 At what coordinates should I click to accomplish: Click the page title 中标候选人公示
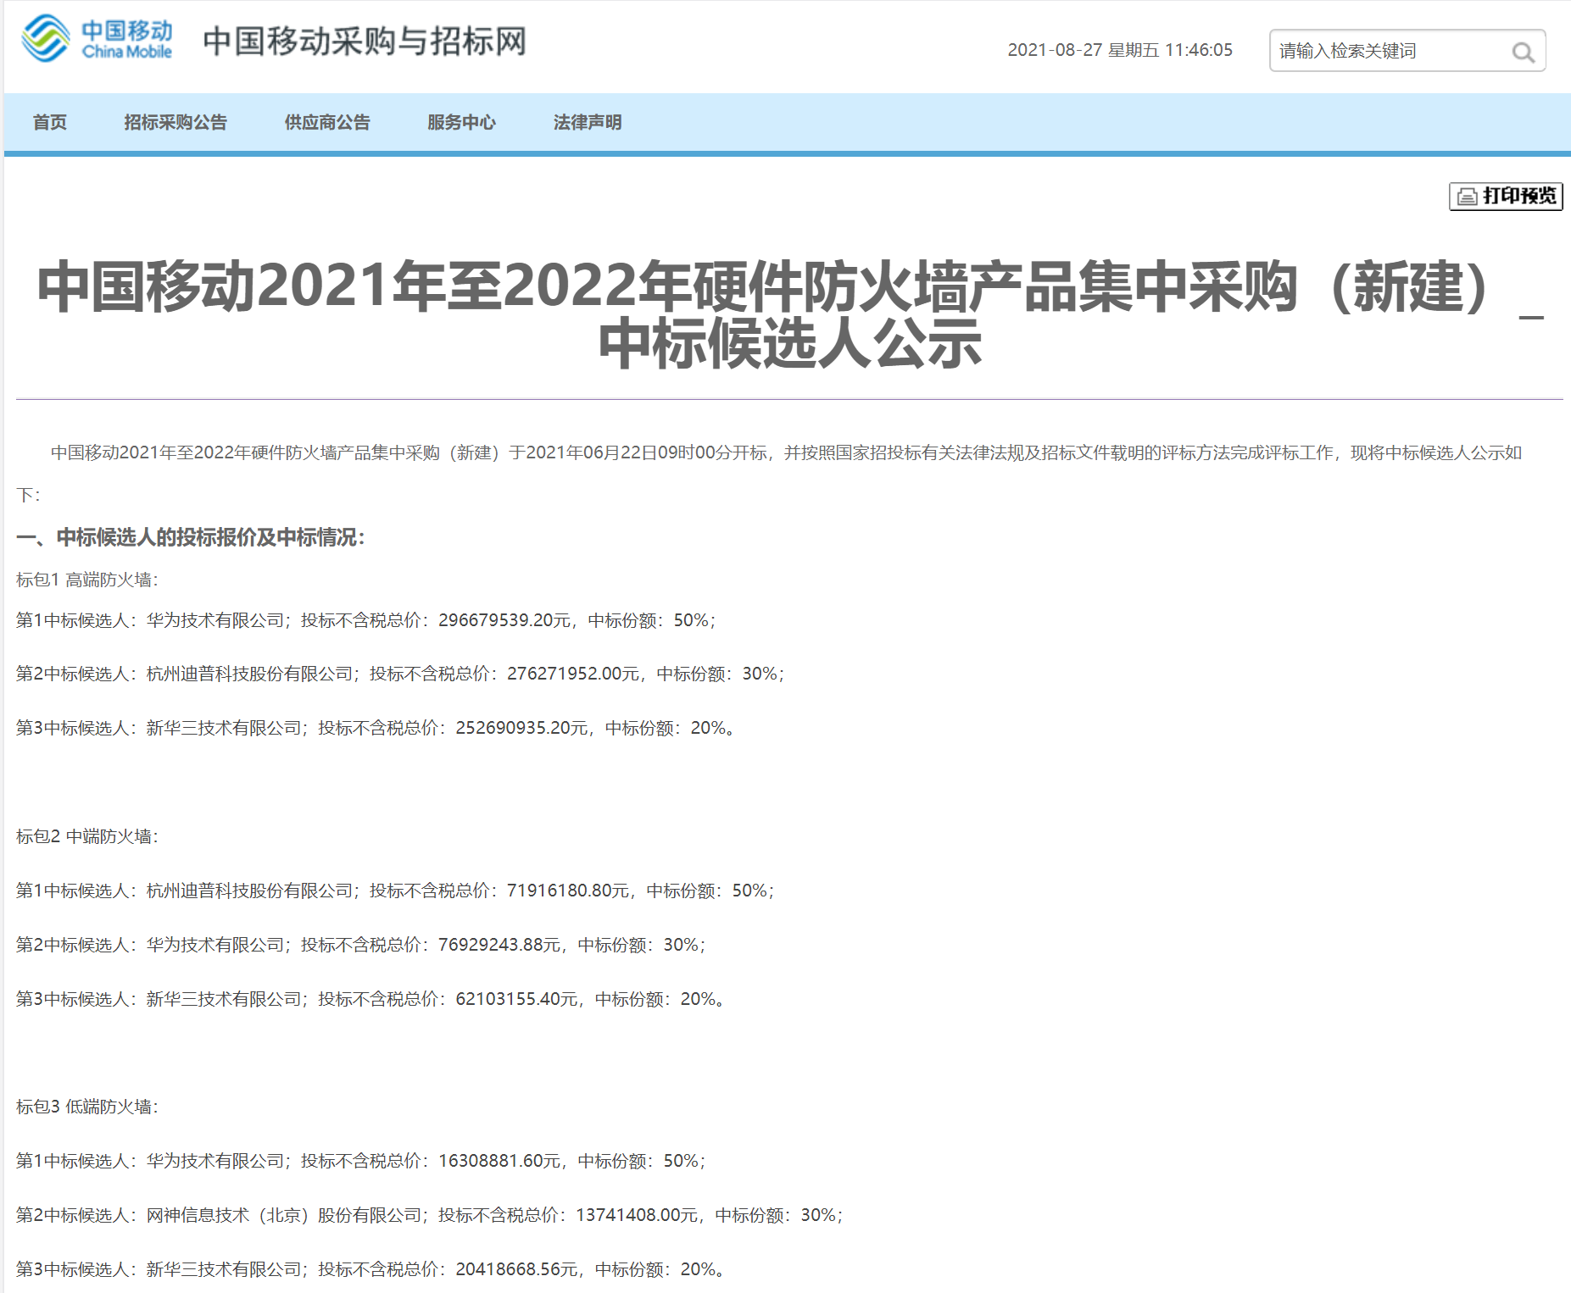[x=789, y=343]
